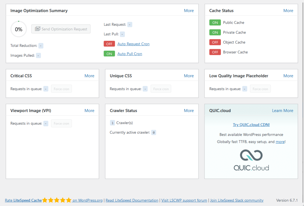Click Force cron in Low Quality Image Placeholder

click(260, 89)
